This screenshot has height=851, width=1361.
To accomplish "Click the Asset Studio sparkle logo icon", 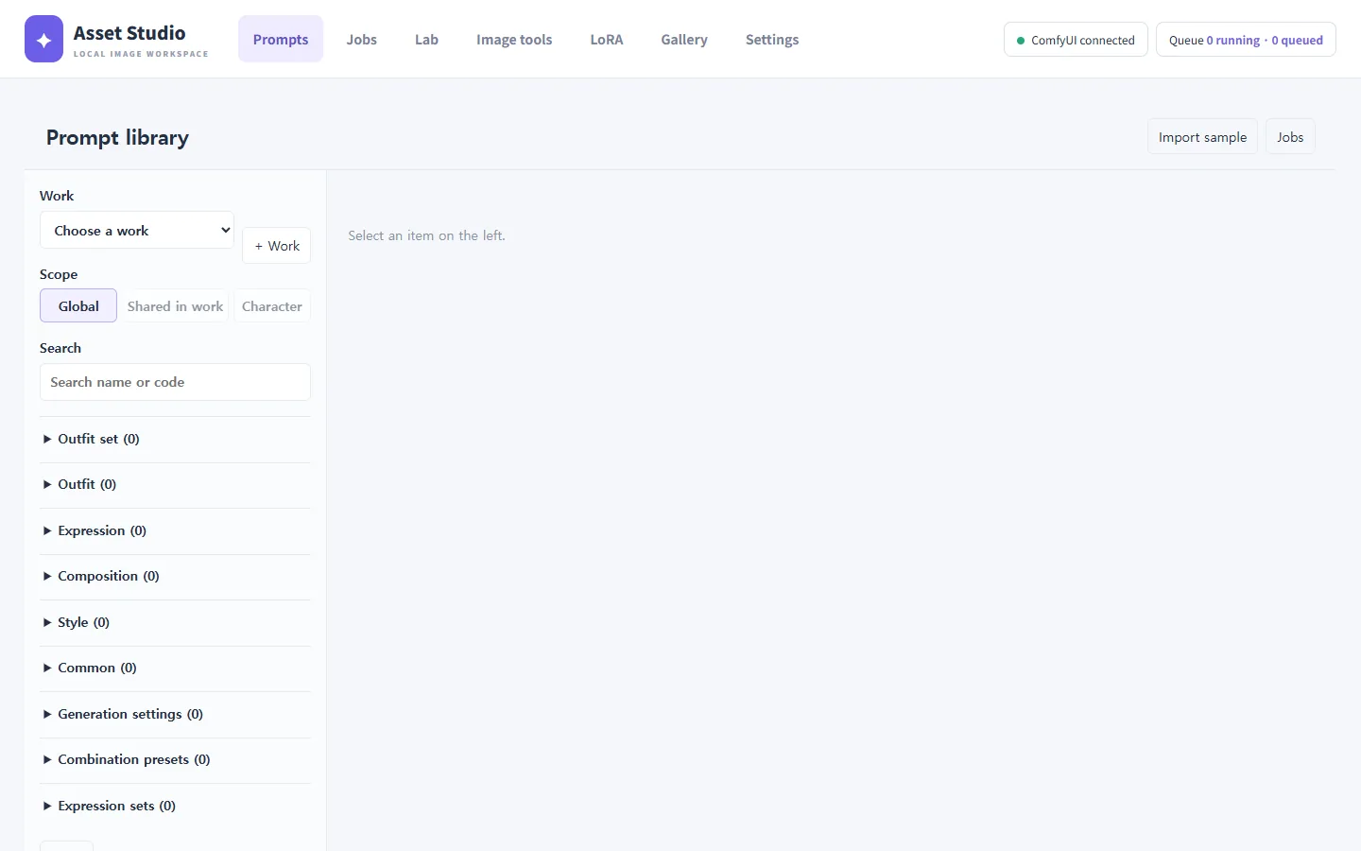I will click(43, 39).
